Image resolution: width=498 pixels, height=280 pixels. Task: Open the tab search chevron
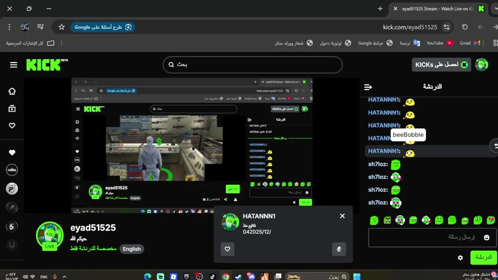pyautogui.click(x=495, y=9)
